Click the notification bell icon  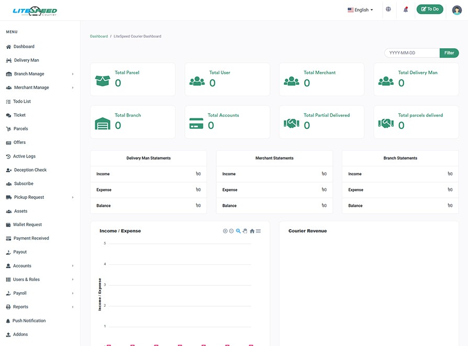pyautogui.click(x=405, y=9)
